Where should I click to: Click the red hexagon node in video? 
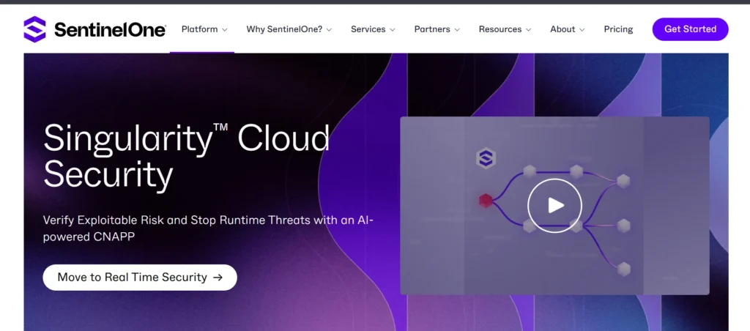click(x=486, y=201)
